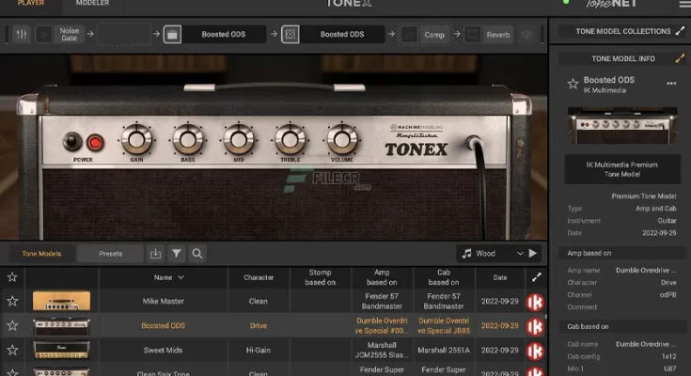Expand the tone model list view

point(536,277)
